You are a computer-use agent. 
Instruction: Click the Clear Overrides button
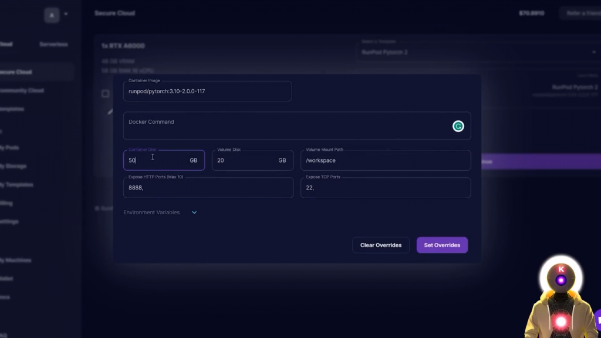(x=380, y=245)
